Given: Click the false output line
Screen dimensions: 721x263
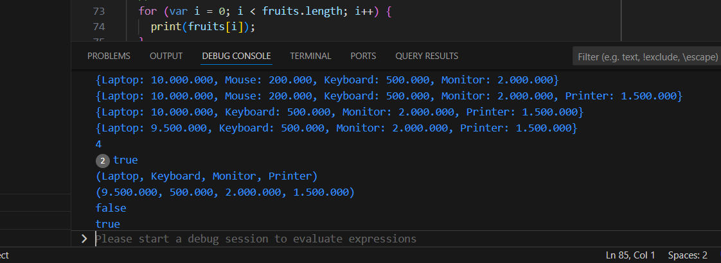Looking at the screenshot, I should coord(111,208).
